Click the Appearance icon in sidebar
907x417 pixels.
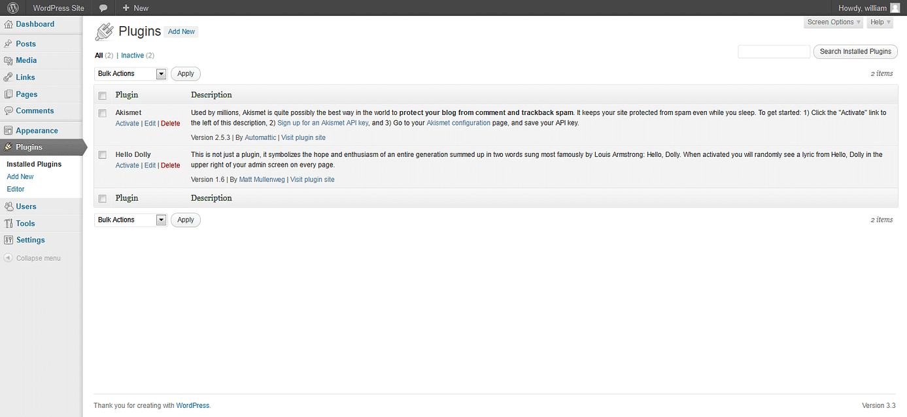9,131
